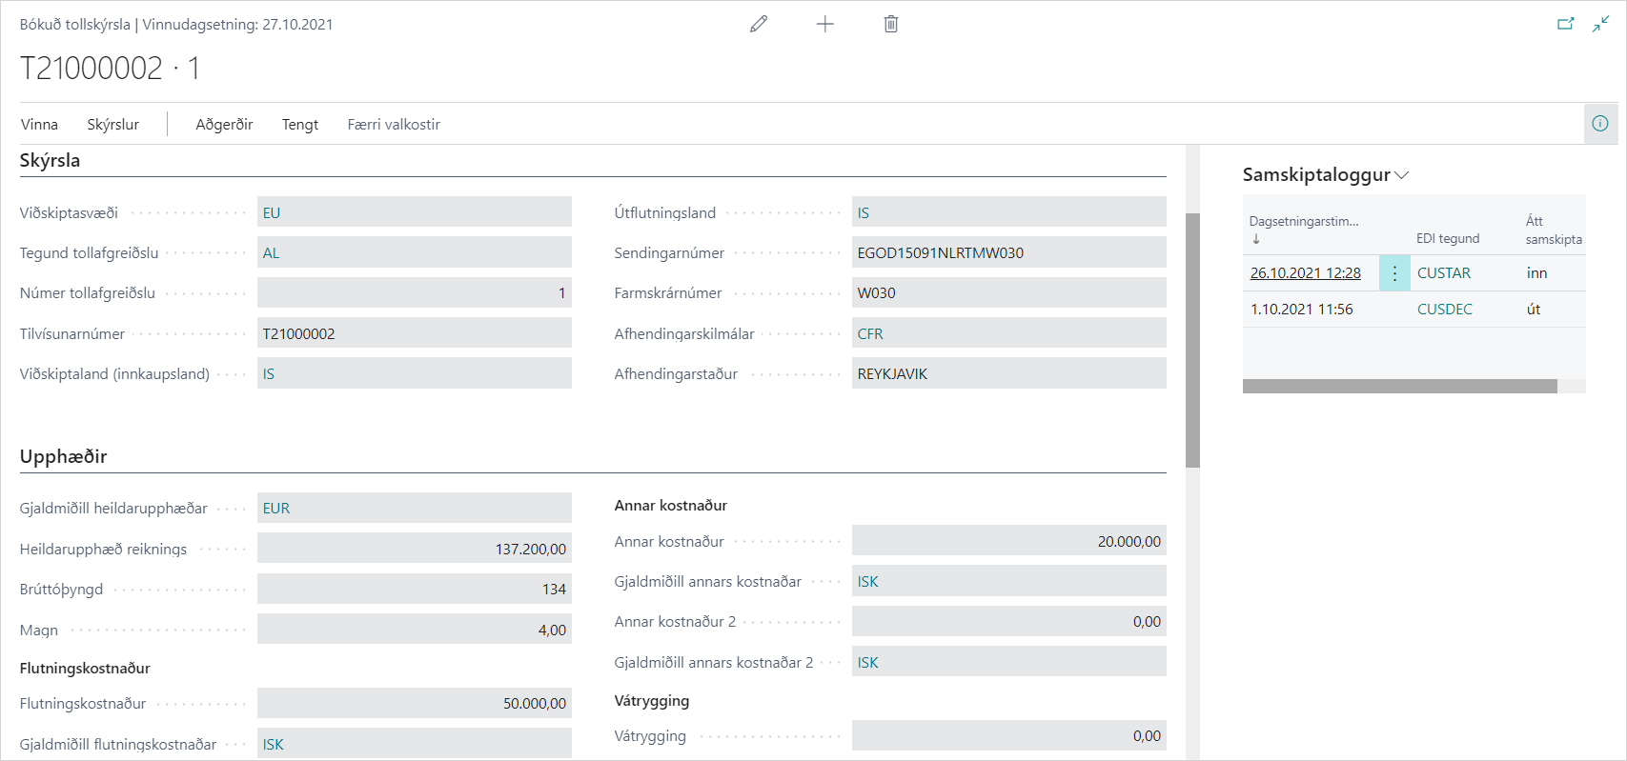The image size is (1627, 761).
Task: Click the horizontal scrollbar in Samskiptaloggur
Action: click(x=1399, y=386)
